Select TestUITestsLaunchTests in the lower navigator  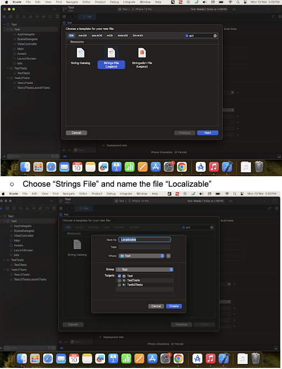(x=30, y=280)
